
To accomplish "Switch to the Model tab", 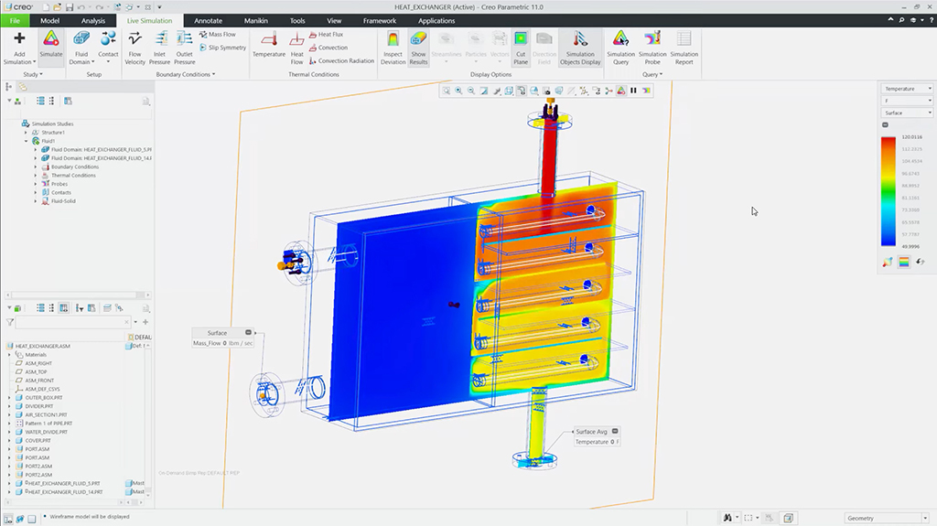I will click(49, 20).
